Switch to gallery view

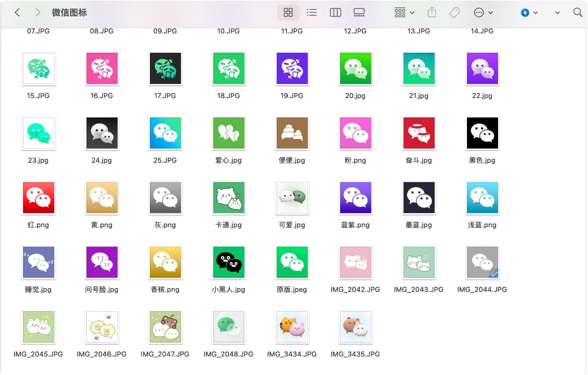359,12
